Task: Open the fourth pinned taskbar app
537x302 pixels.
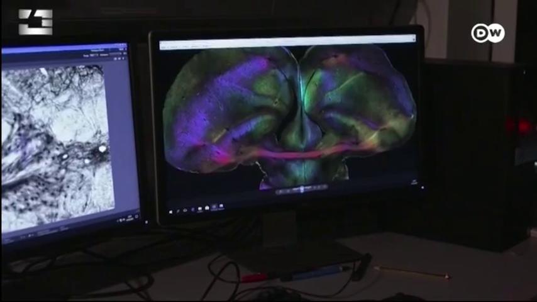Action: [x=193, y=210]
